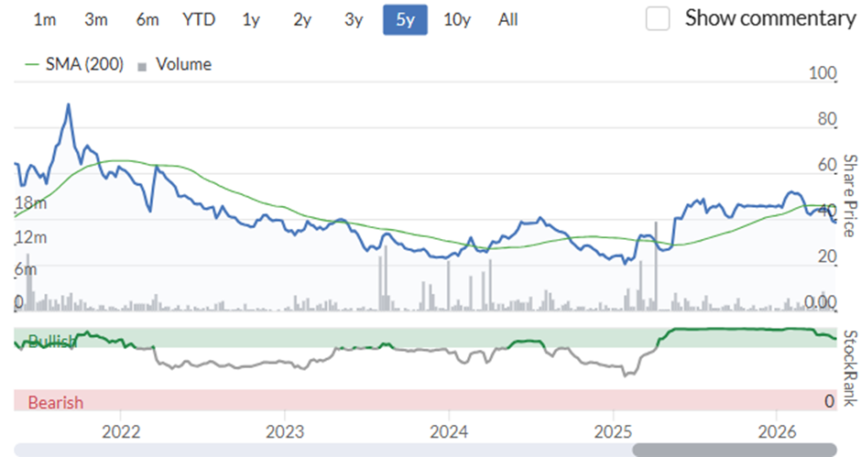Click the 18m volume axis value
The image size is (861, 457).
click(31, 203)
